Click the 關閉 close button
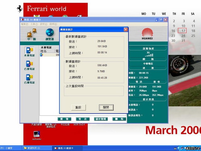 [106, 107]
